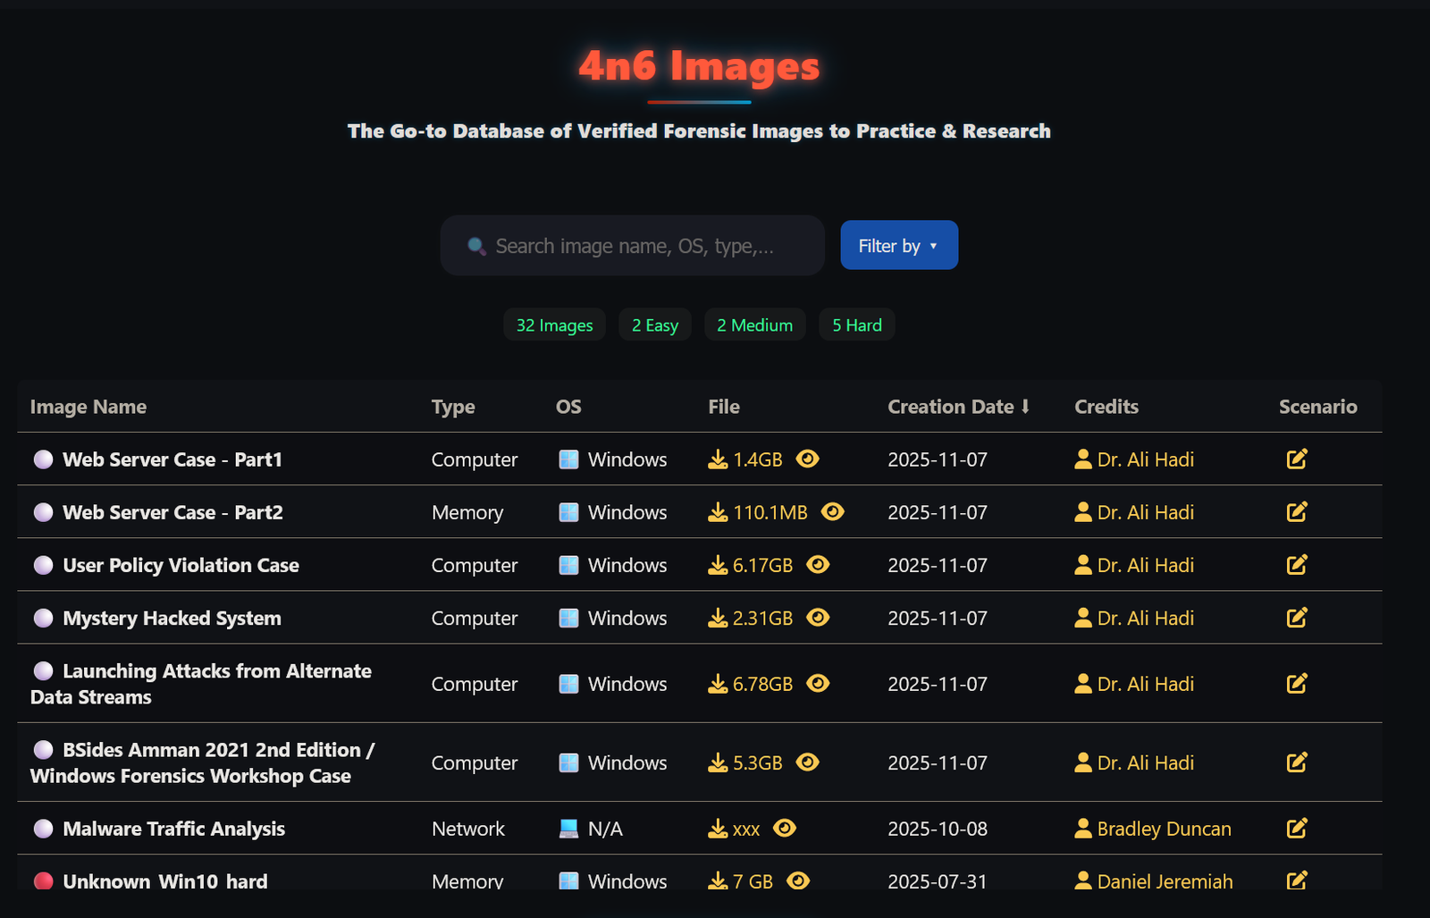
Task: Select the 2 Easy filter badge
Action: (x=655, y=324)
